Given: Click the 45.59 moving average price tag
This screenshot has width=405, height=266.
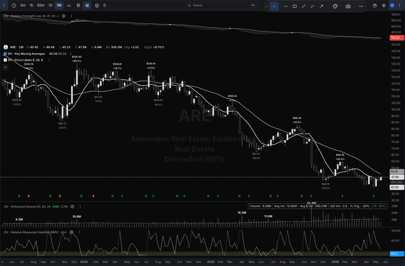Looking at the screenshot, I should tap(397, 187).
